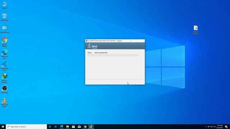The height and width of the screenshot is (129, 230).
Task: Click the Java installer taskbar icon
Action: (x=91, y=126)
